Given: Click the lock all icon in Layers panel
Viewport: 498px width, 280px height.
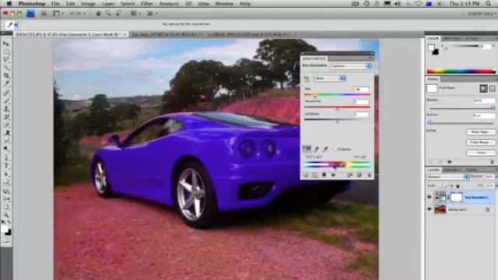Looking at the screenshot, I should (x=458, y=186).
